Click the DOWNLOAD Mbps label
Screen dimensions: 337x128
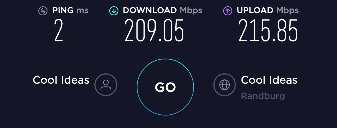pyautogui.click(x=162, y=10)
